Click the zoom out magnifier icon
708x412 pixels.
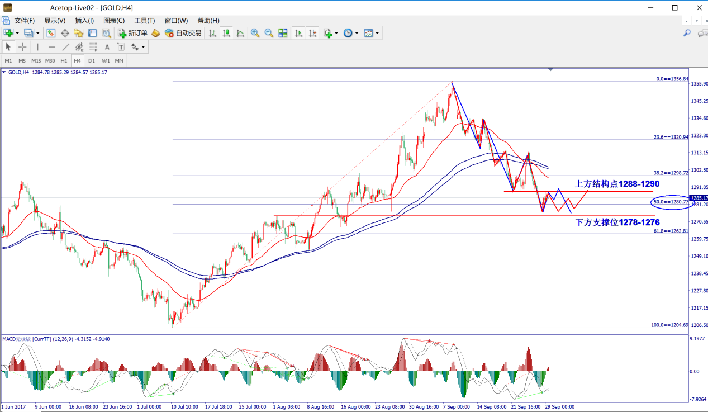269,33
